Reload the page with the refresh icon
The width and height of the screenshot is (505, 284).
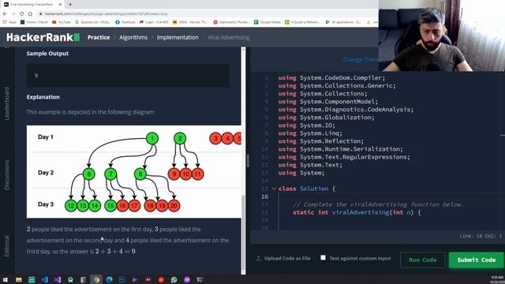[21, 14]
